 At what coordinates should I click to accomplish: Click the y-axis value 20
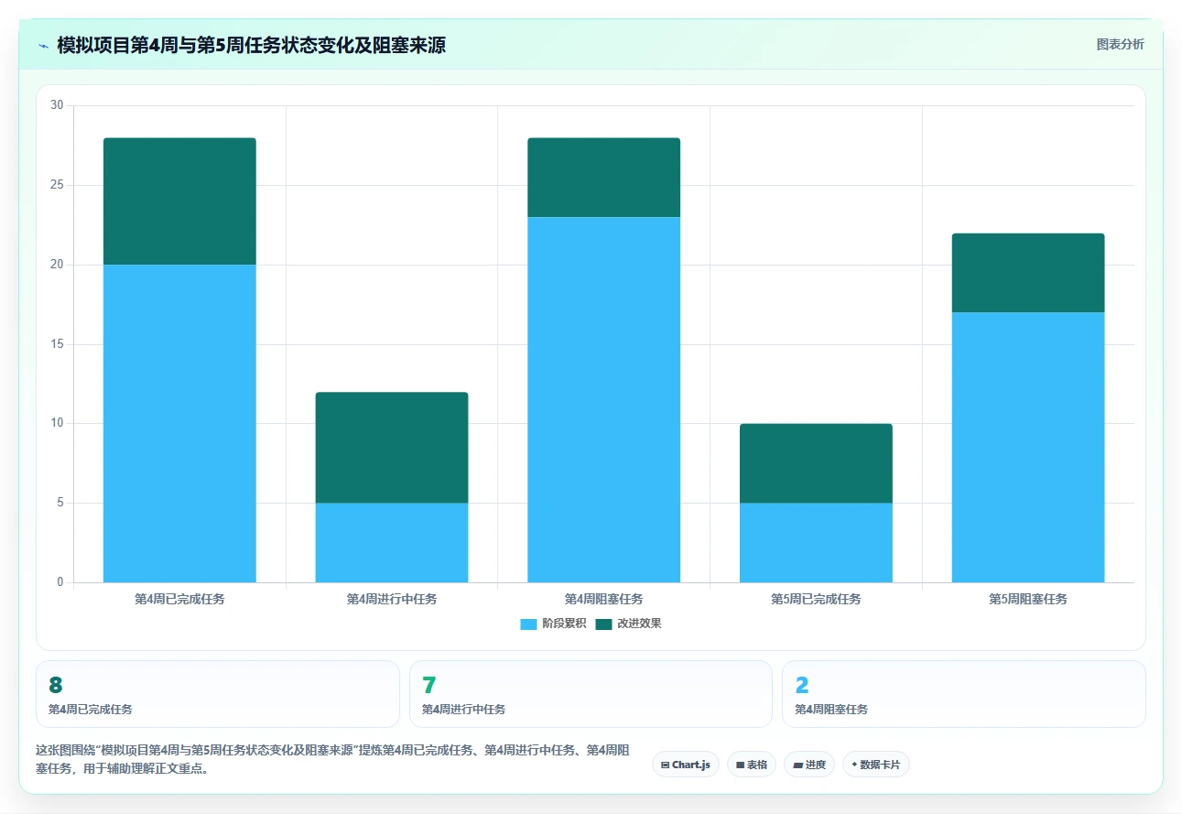(57, 265)
